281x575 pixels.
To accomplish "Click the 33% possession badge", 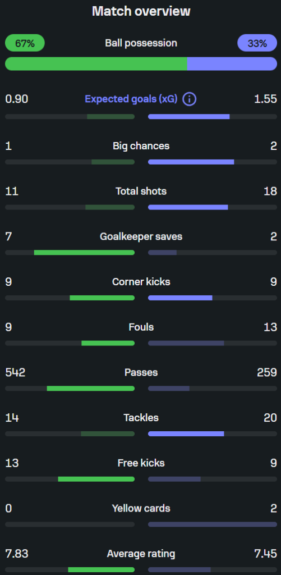I will [257, 43].
